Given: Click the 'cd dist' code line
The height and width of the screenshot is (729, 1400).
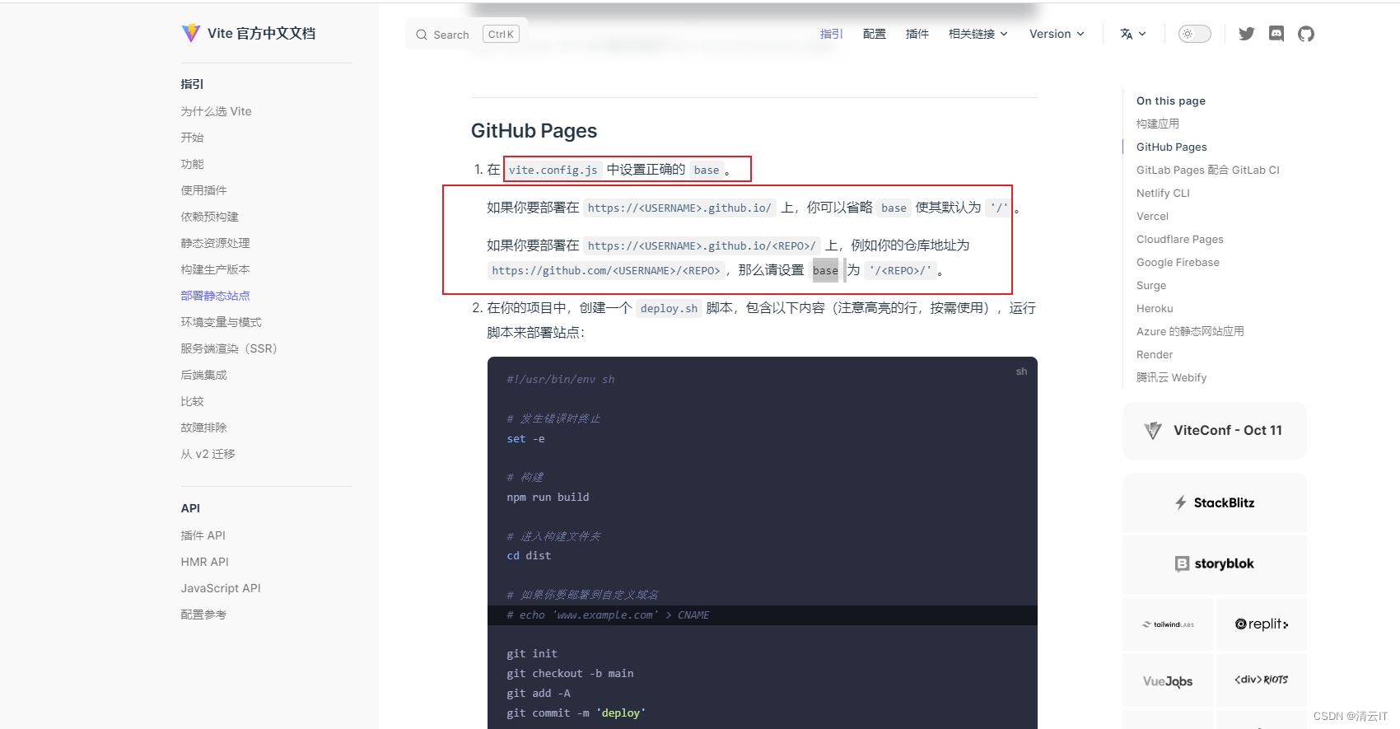Looking at the screenshot, I should [529, 555].
